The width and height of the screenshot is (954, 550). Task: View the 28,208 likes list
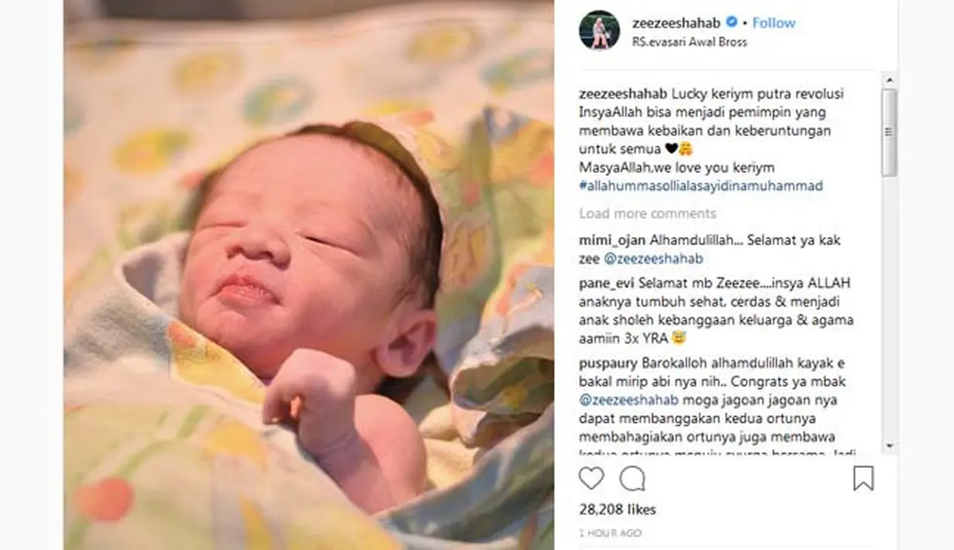click(618, 510)
